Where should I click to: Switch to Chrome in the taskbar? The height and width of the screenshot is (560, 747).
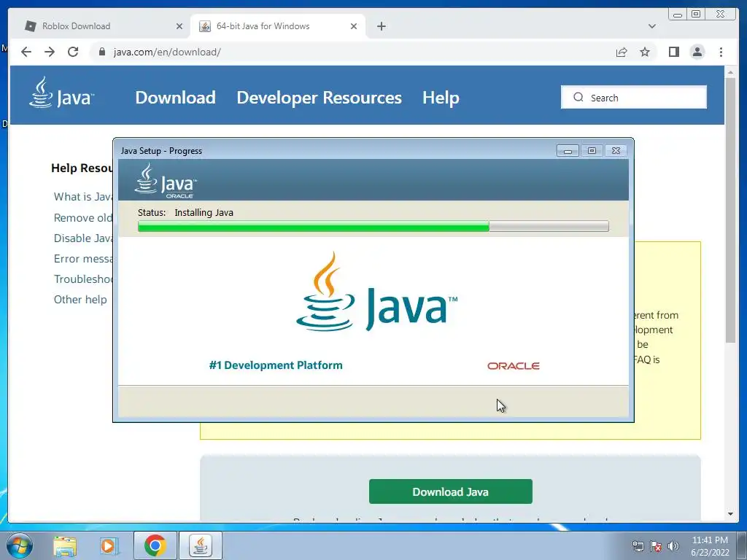(155, 545)
